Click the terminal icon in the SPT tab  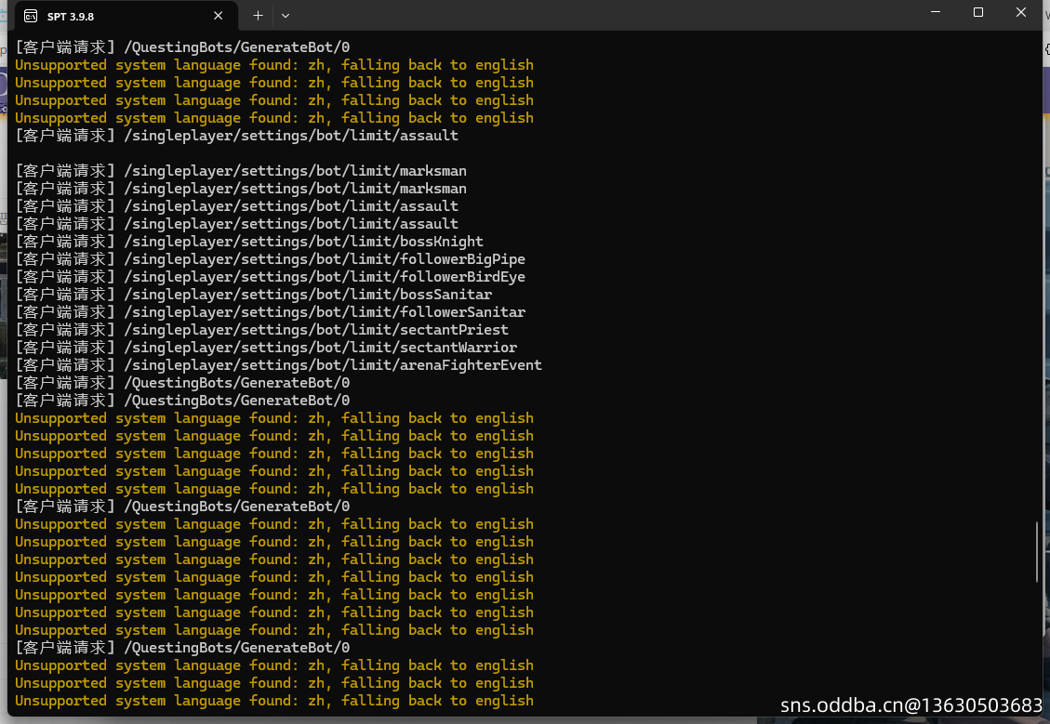tap(31, 16)
